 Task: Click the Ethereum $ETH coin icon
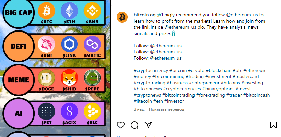pyautogui.click(x=69, y=11)
